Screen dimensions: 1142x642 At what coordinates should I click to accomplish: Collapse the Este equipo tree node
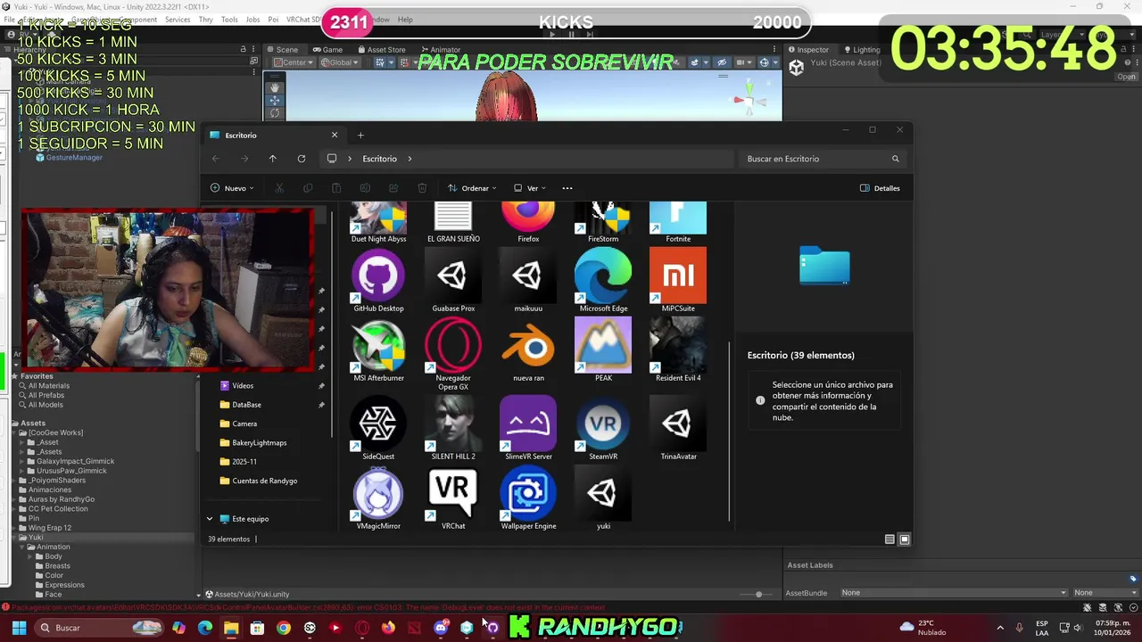click(210, 519)
